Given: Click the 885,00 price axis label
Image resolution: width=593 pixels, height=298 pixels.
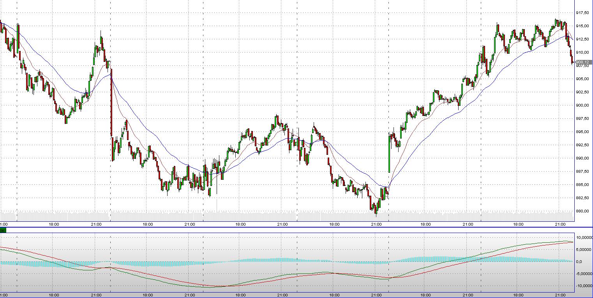Looking at the screenshot, I should [582, 185].
